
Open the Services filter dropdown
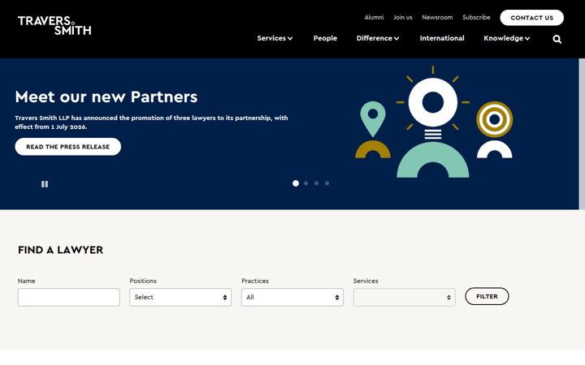point(405,297)
